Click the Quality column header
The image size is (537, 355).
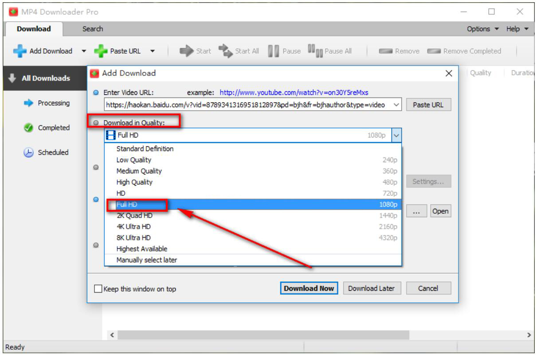click(481, 73)
